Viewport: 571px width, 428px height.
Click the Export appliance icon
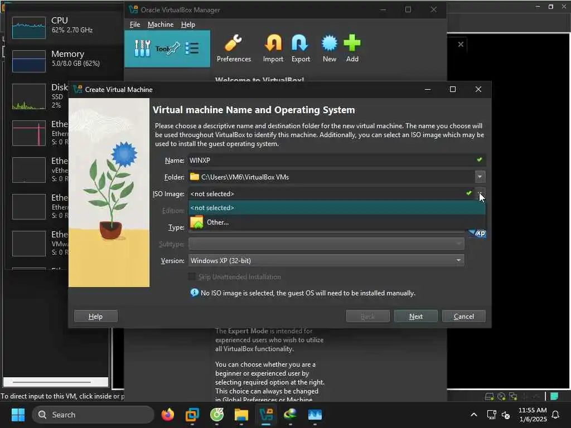pyautogui.click(x=301, y=49)
